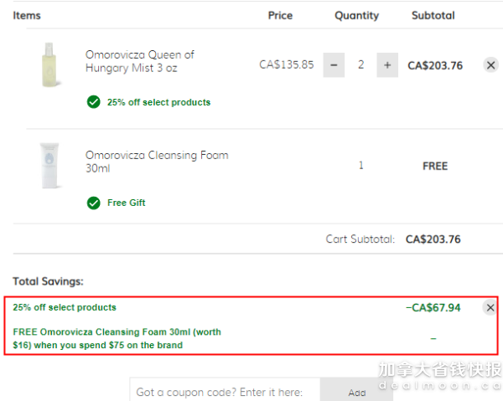503x401 pixels.
Task: Click green checkmark beside Free Gift
Action: pos(93,203)
